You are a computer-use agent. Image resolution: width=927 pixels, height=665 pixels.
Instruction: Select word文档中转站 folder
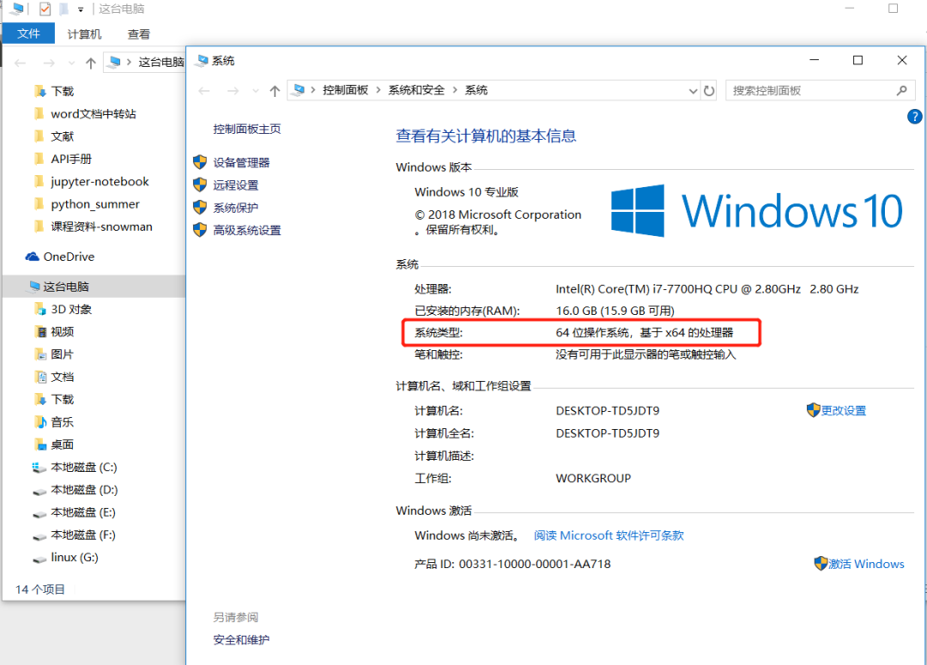pos(94,113)
